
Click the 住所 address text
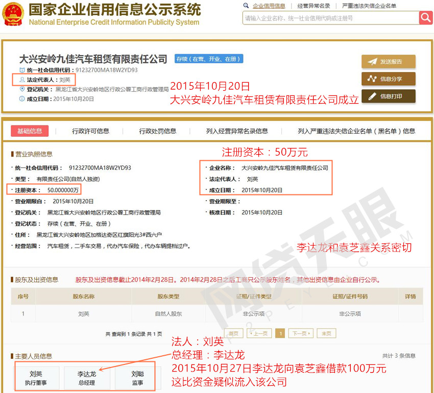tap(99, 235)
